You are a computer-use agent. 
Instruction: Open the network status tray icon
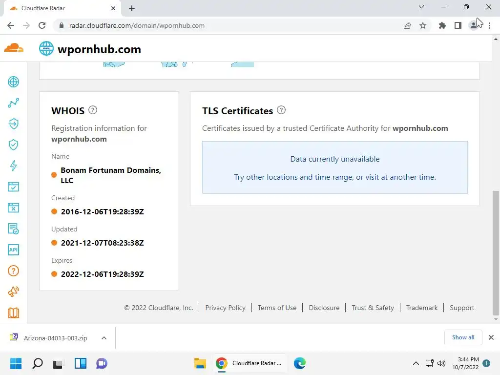[x=430, y=363]
